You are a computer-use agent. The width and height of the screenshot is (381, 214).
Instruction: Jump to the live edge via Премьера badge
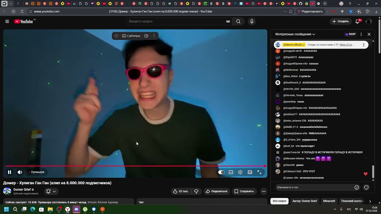[x=37, y=172]
